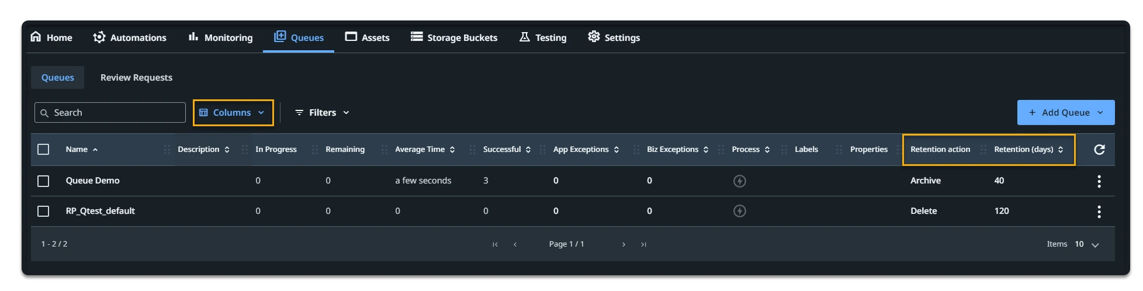1143x291 pixels.
Task: Sort by the Biz Exceptions column
Action: tap(678, 150)
